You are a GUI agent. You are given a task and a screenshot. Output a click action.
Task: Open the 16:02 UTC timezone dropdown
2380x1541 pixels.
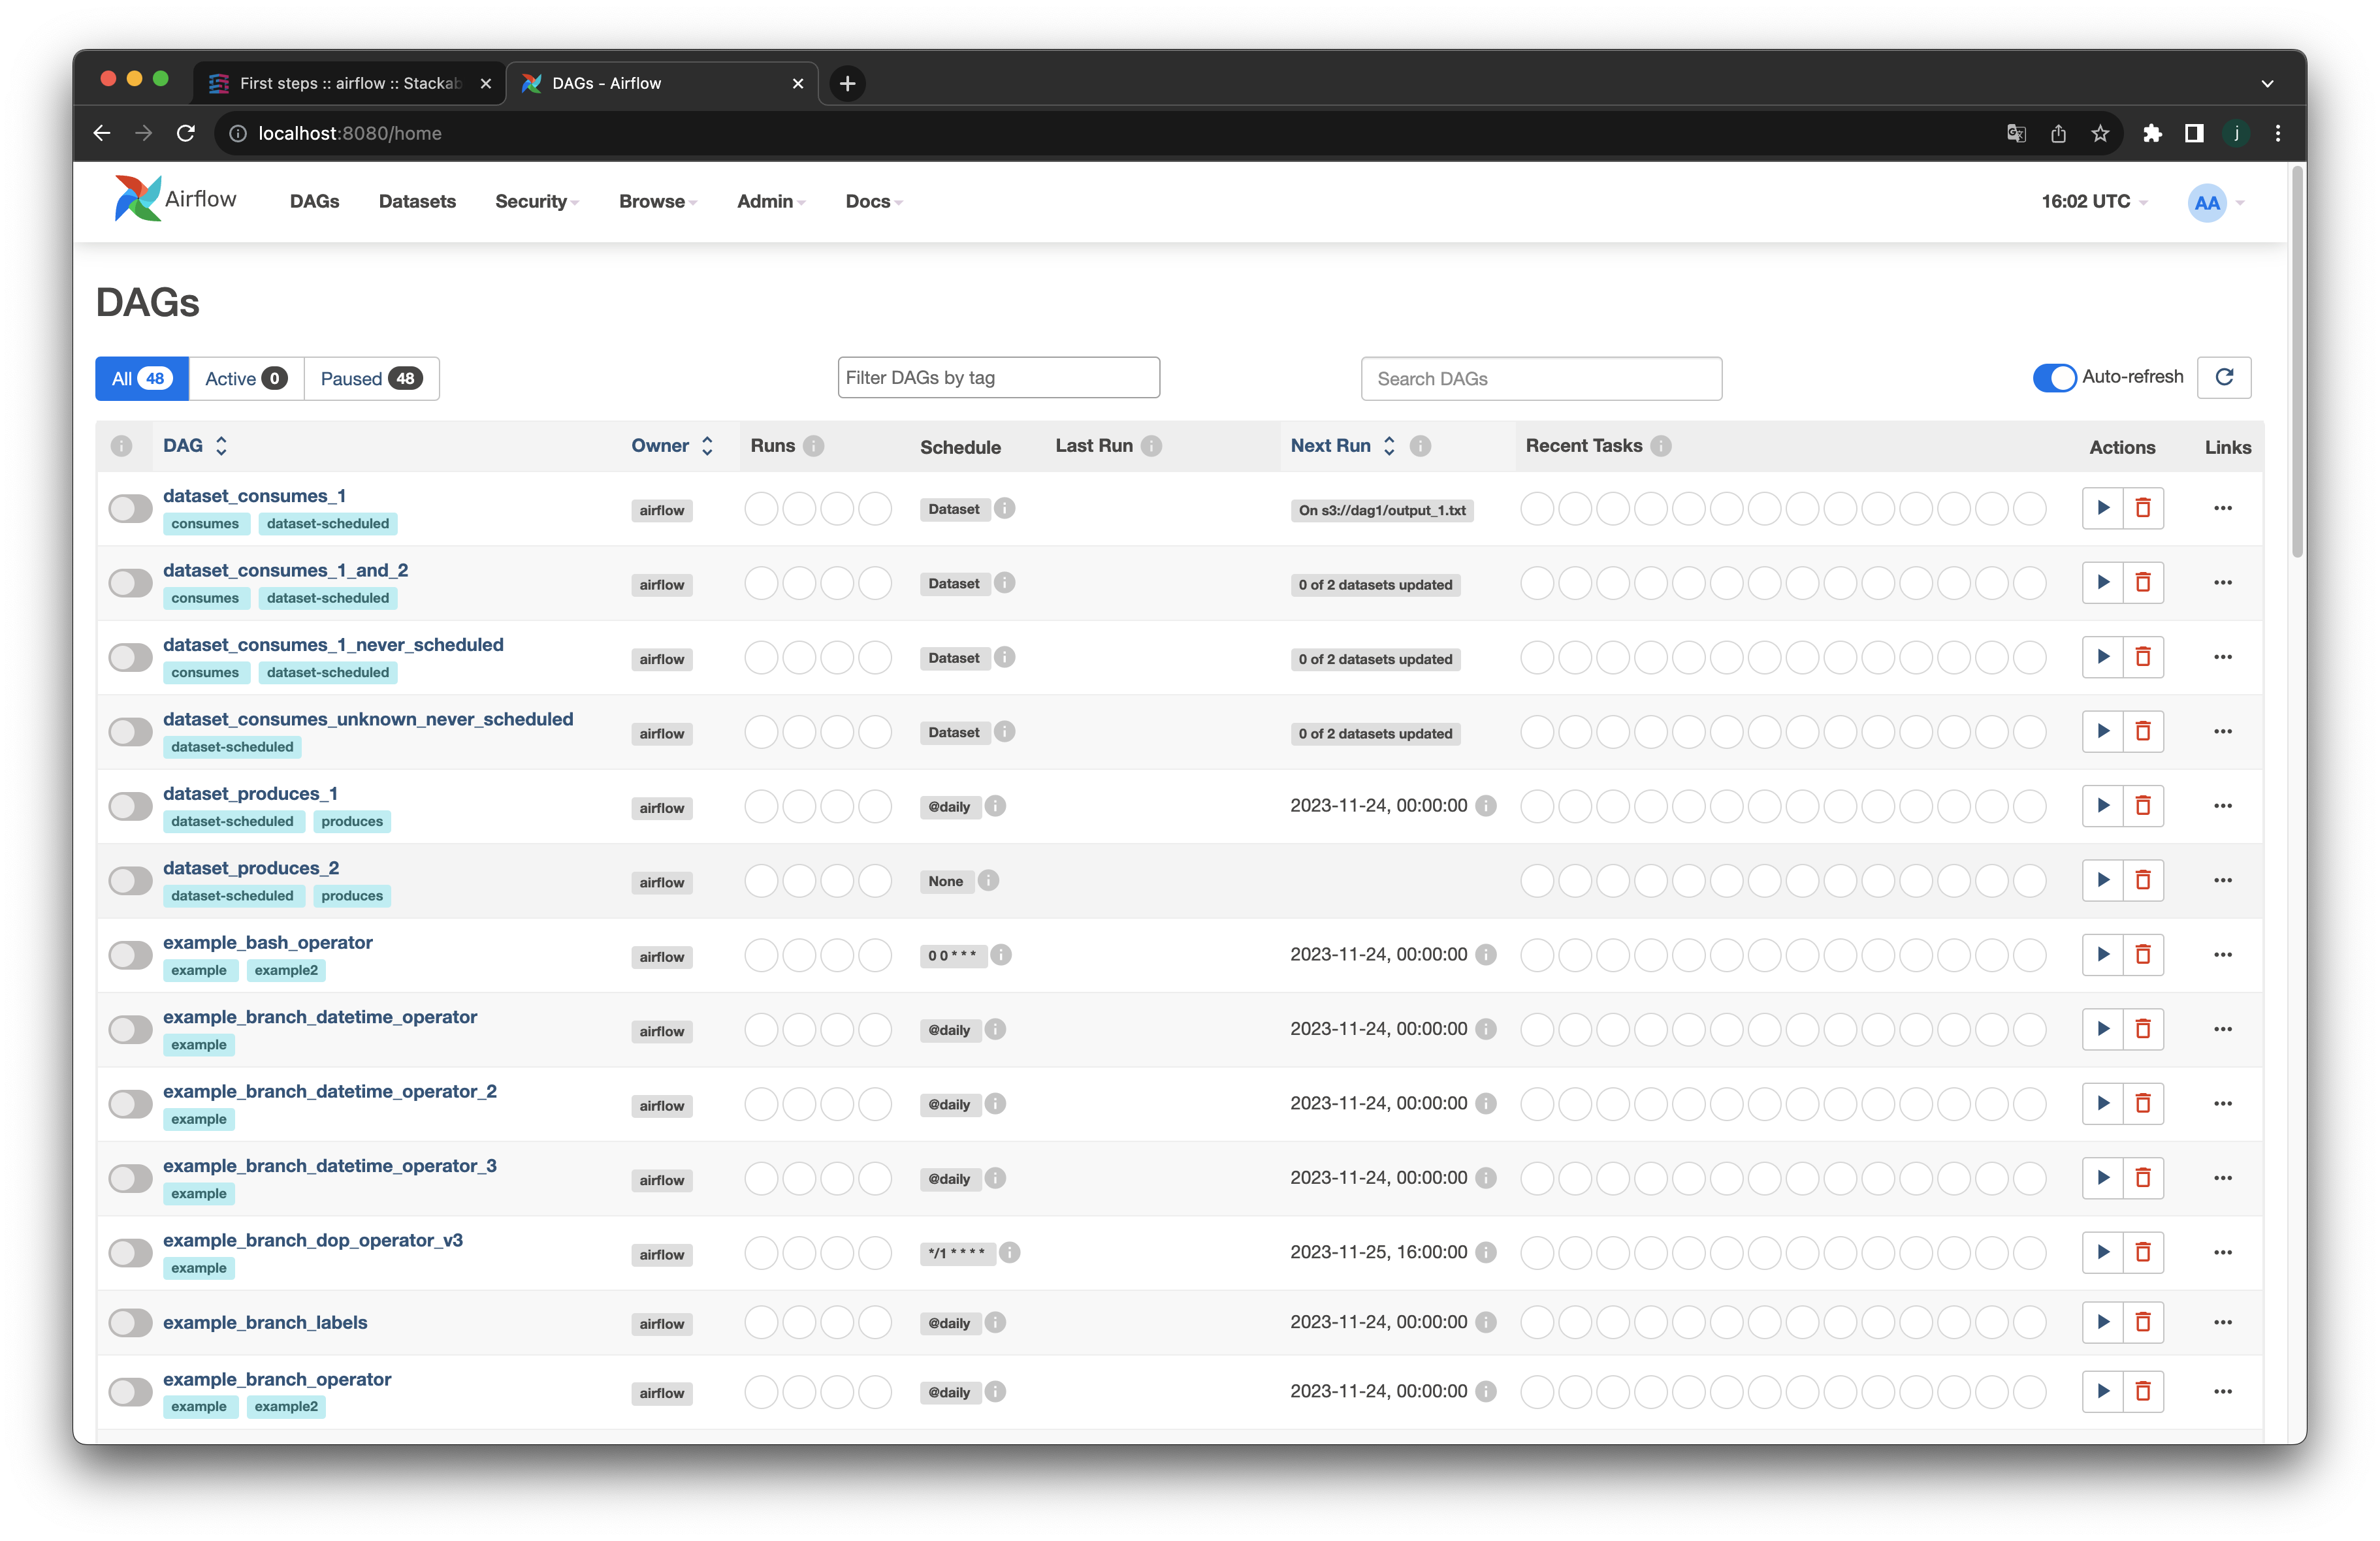2093,202
